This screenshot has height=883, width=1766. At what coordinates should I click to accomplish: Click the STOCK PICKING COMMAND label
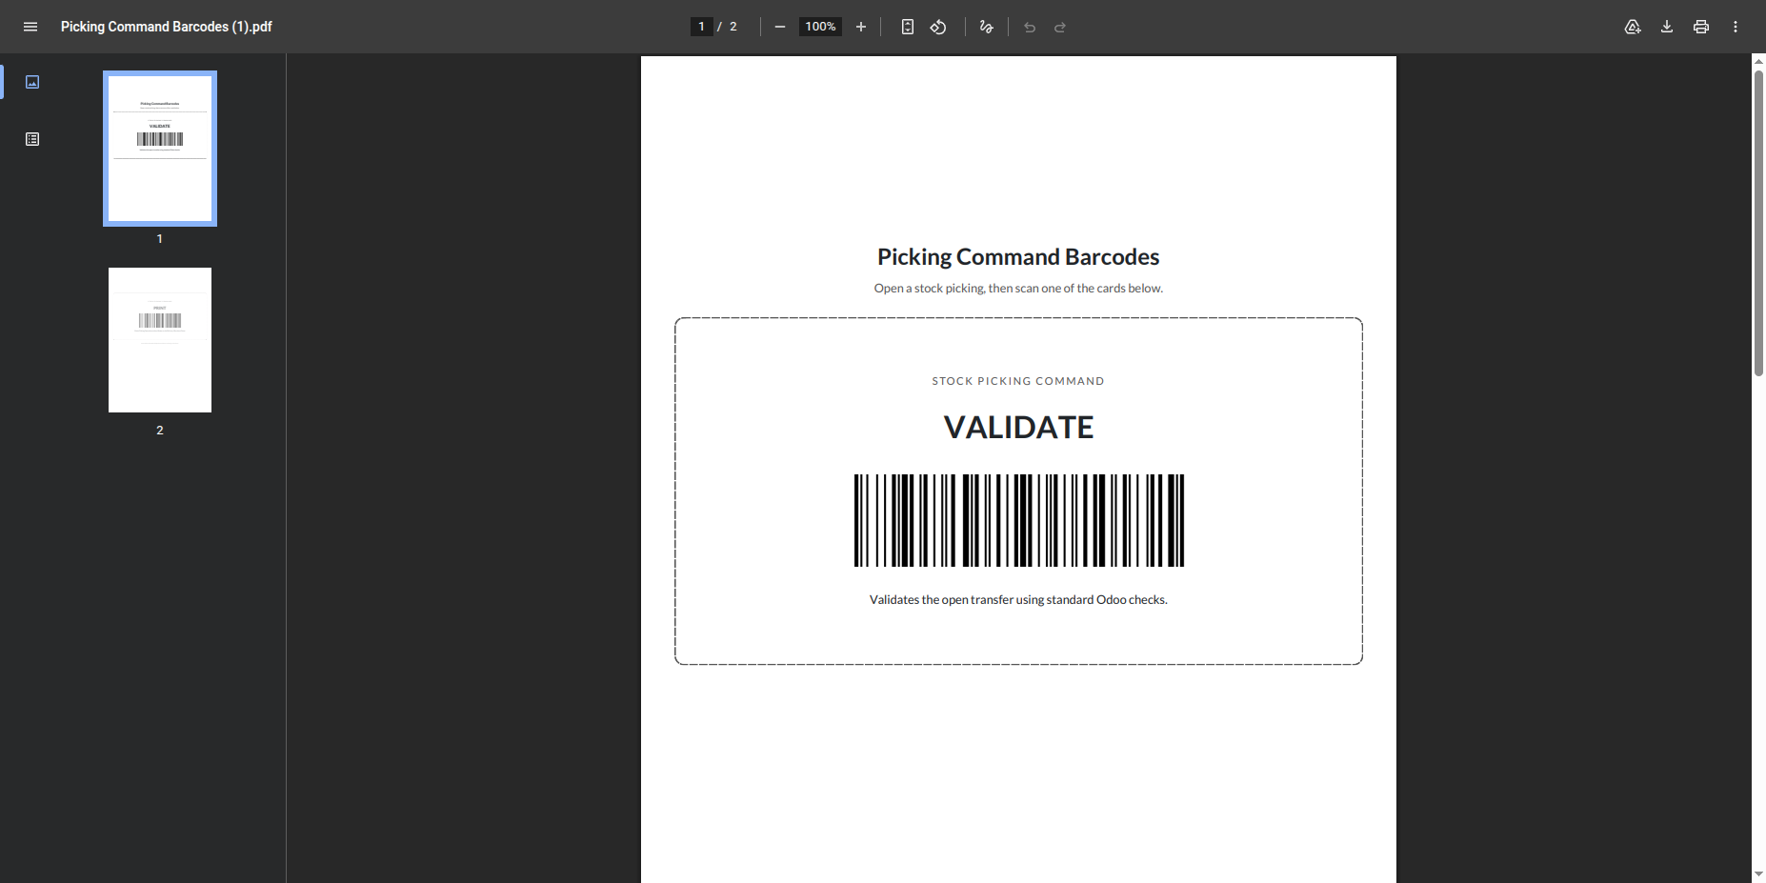(1018, 381)
